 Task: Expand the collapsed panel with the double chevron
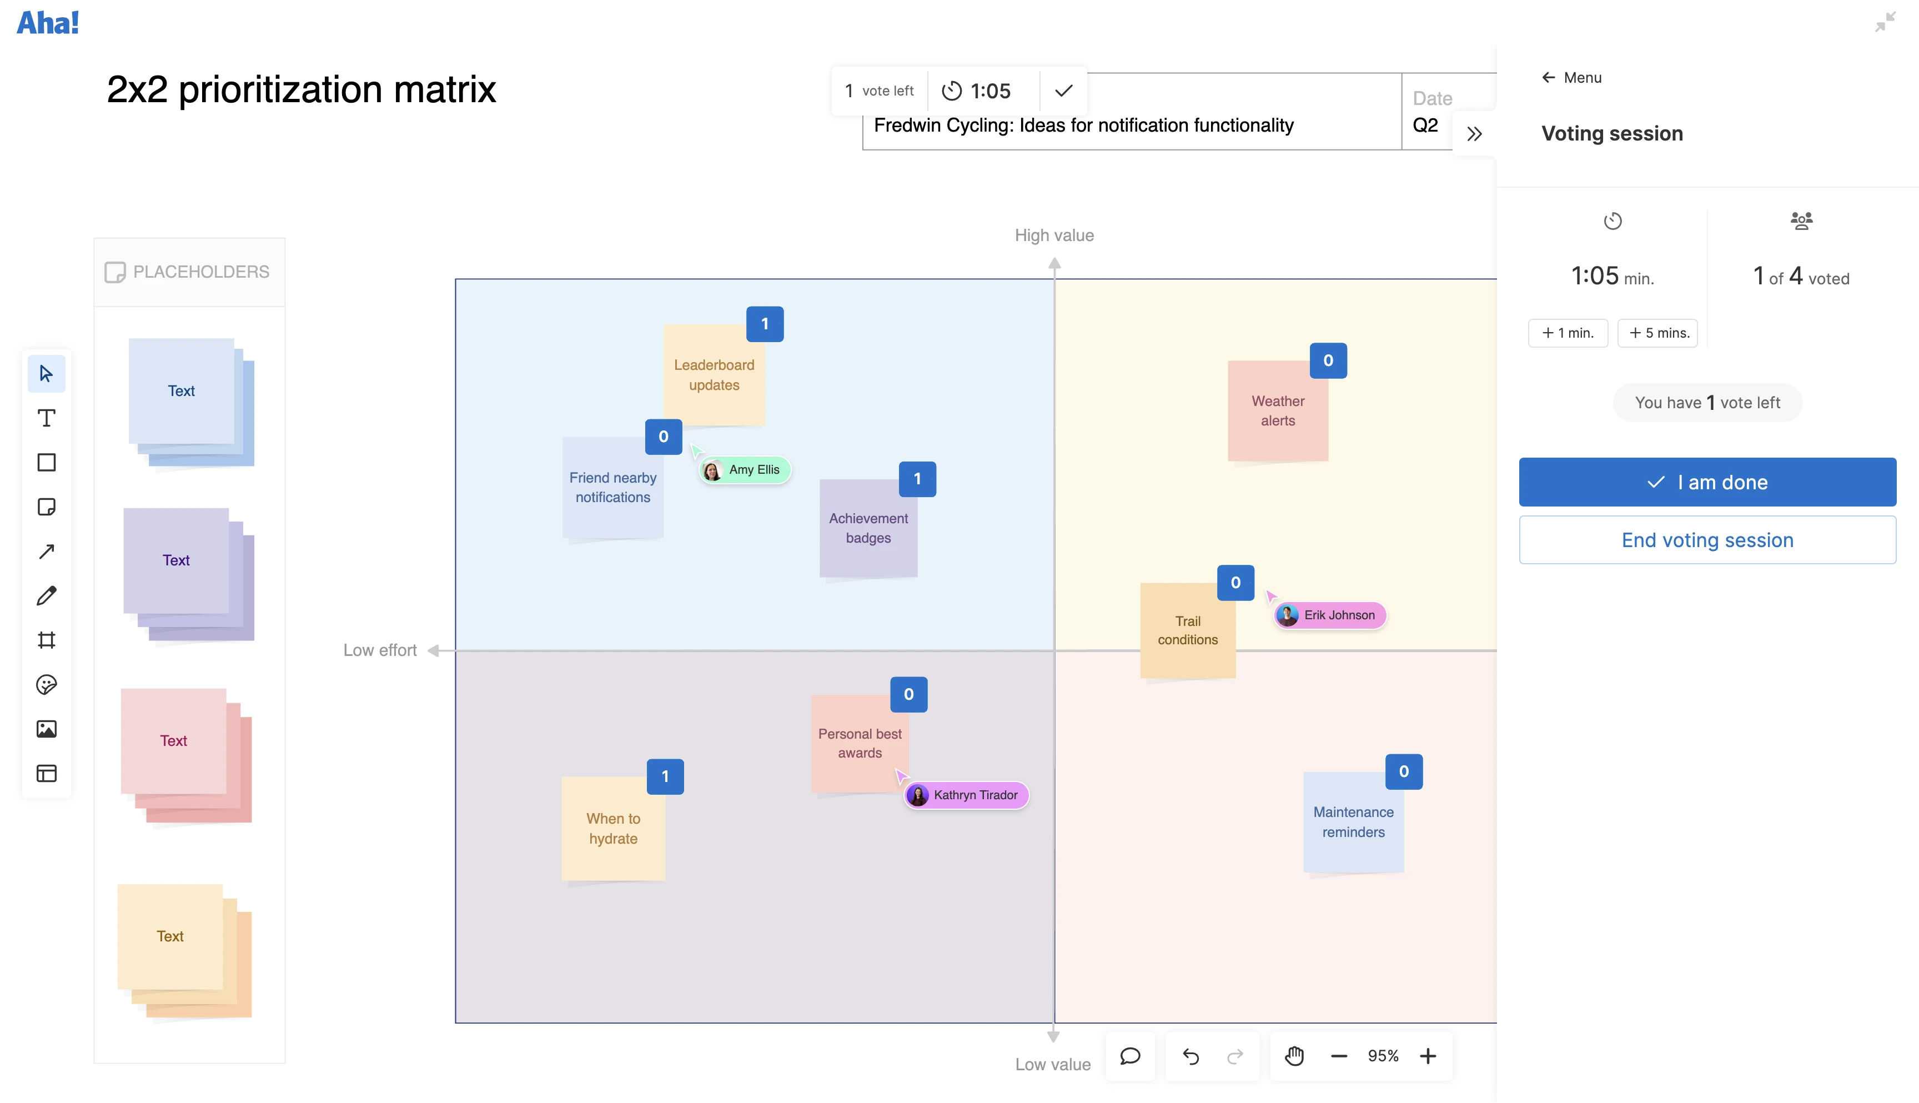coord(1474,133)
